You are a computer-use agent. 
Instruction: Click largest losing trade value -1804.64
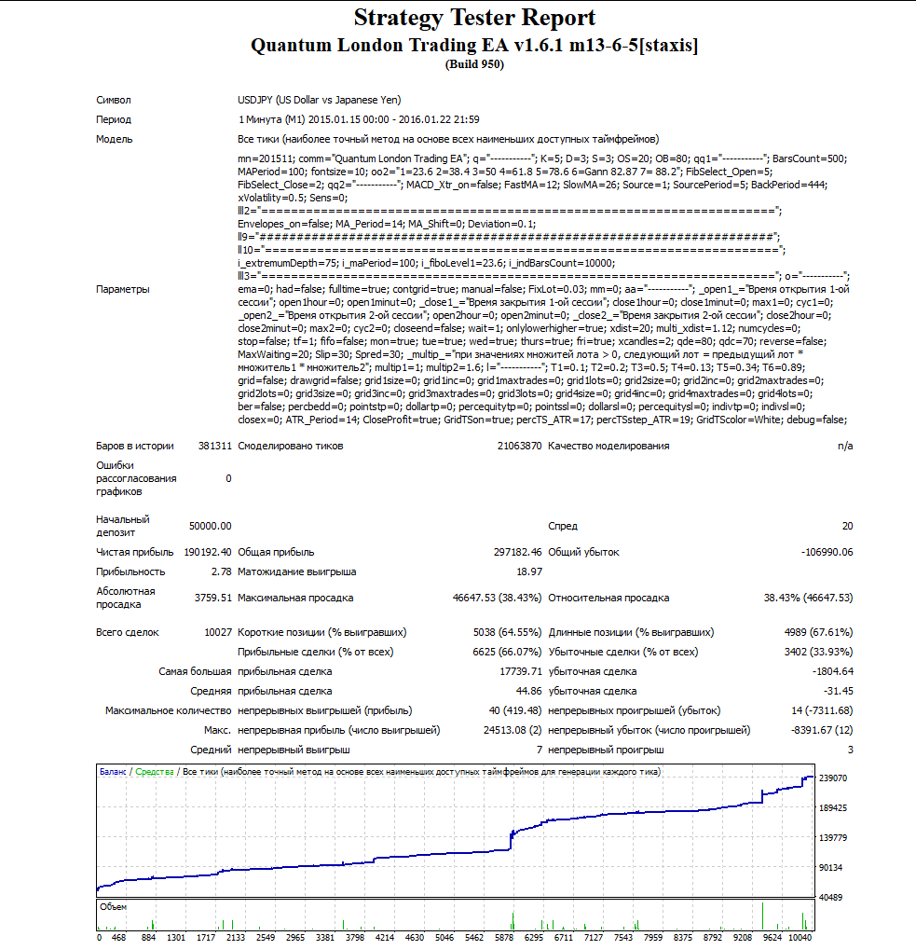coord(832,671)
